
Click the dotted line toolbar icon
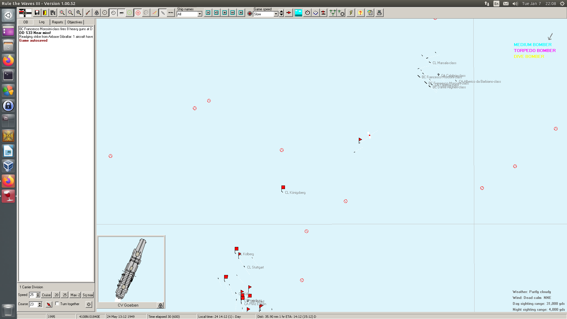coord(171,13)
